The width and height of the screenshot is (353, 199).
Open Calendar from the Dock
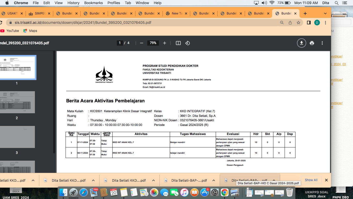click(114, 192)
